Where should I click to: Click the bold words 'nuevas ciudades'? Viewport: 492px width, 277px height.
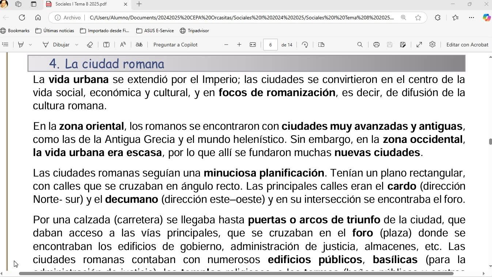point(377,152)
